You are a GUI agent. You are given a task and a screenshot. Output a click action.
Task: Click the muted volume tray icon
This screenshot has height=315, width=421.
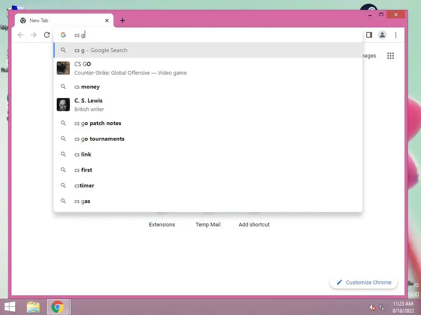(372, 307)
